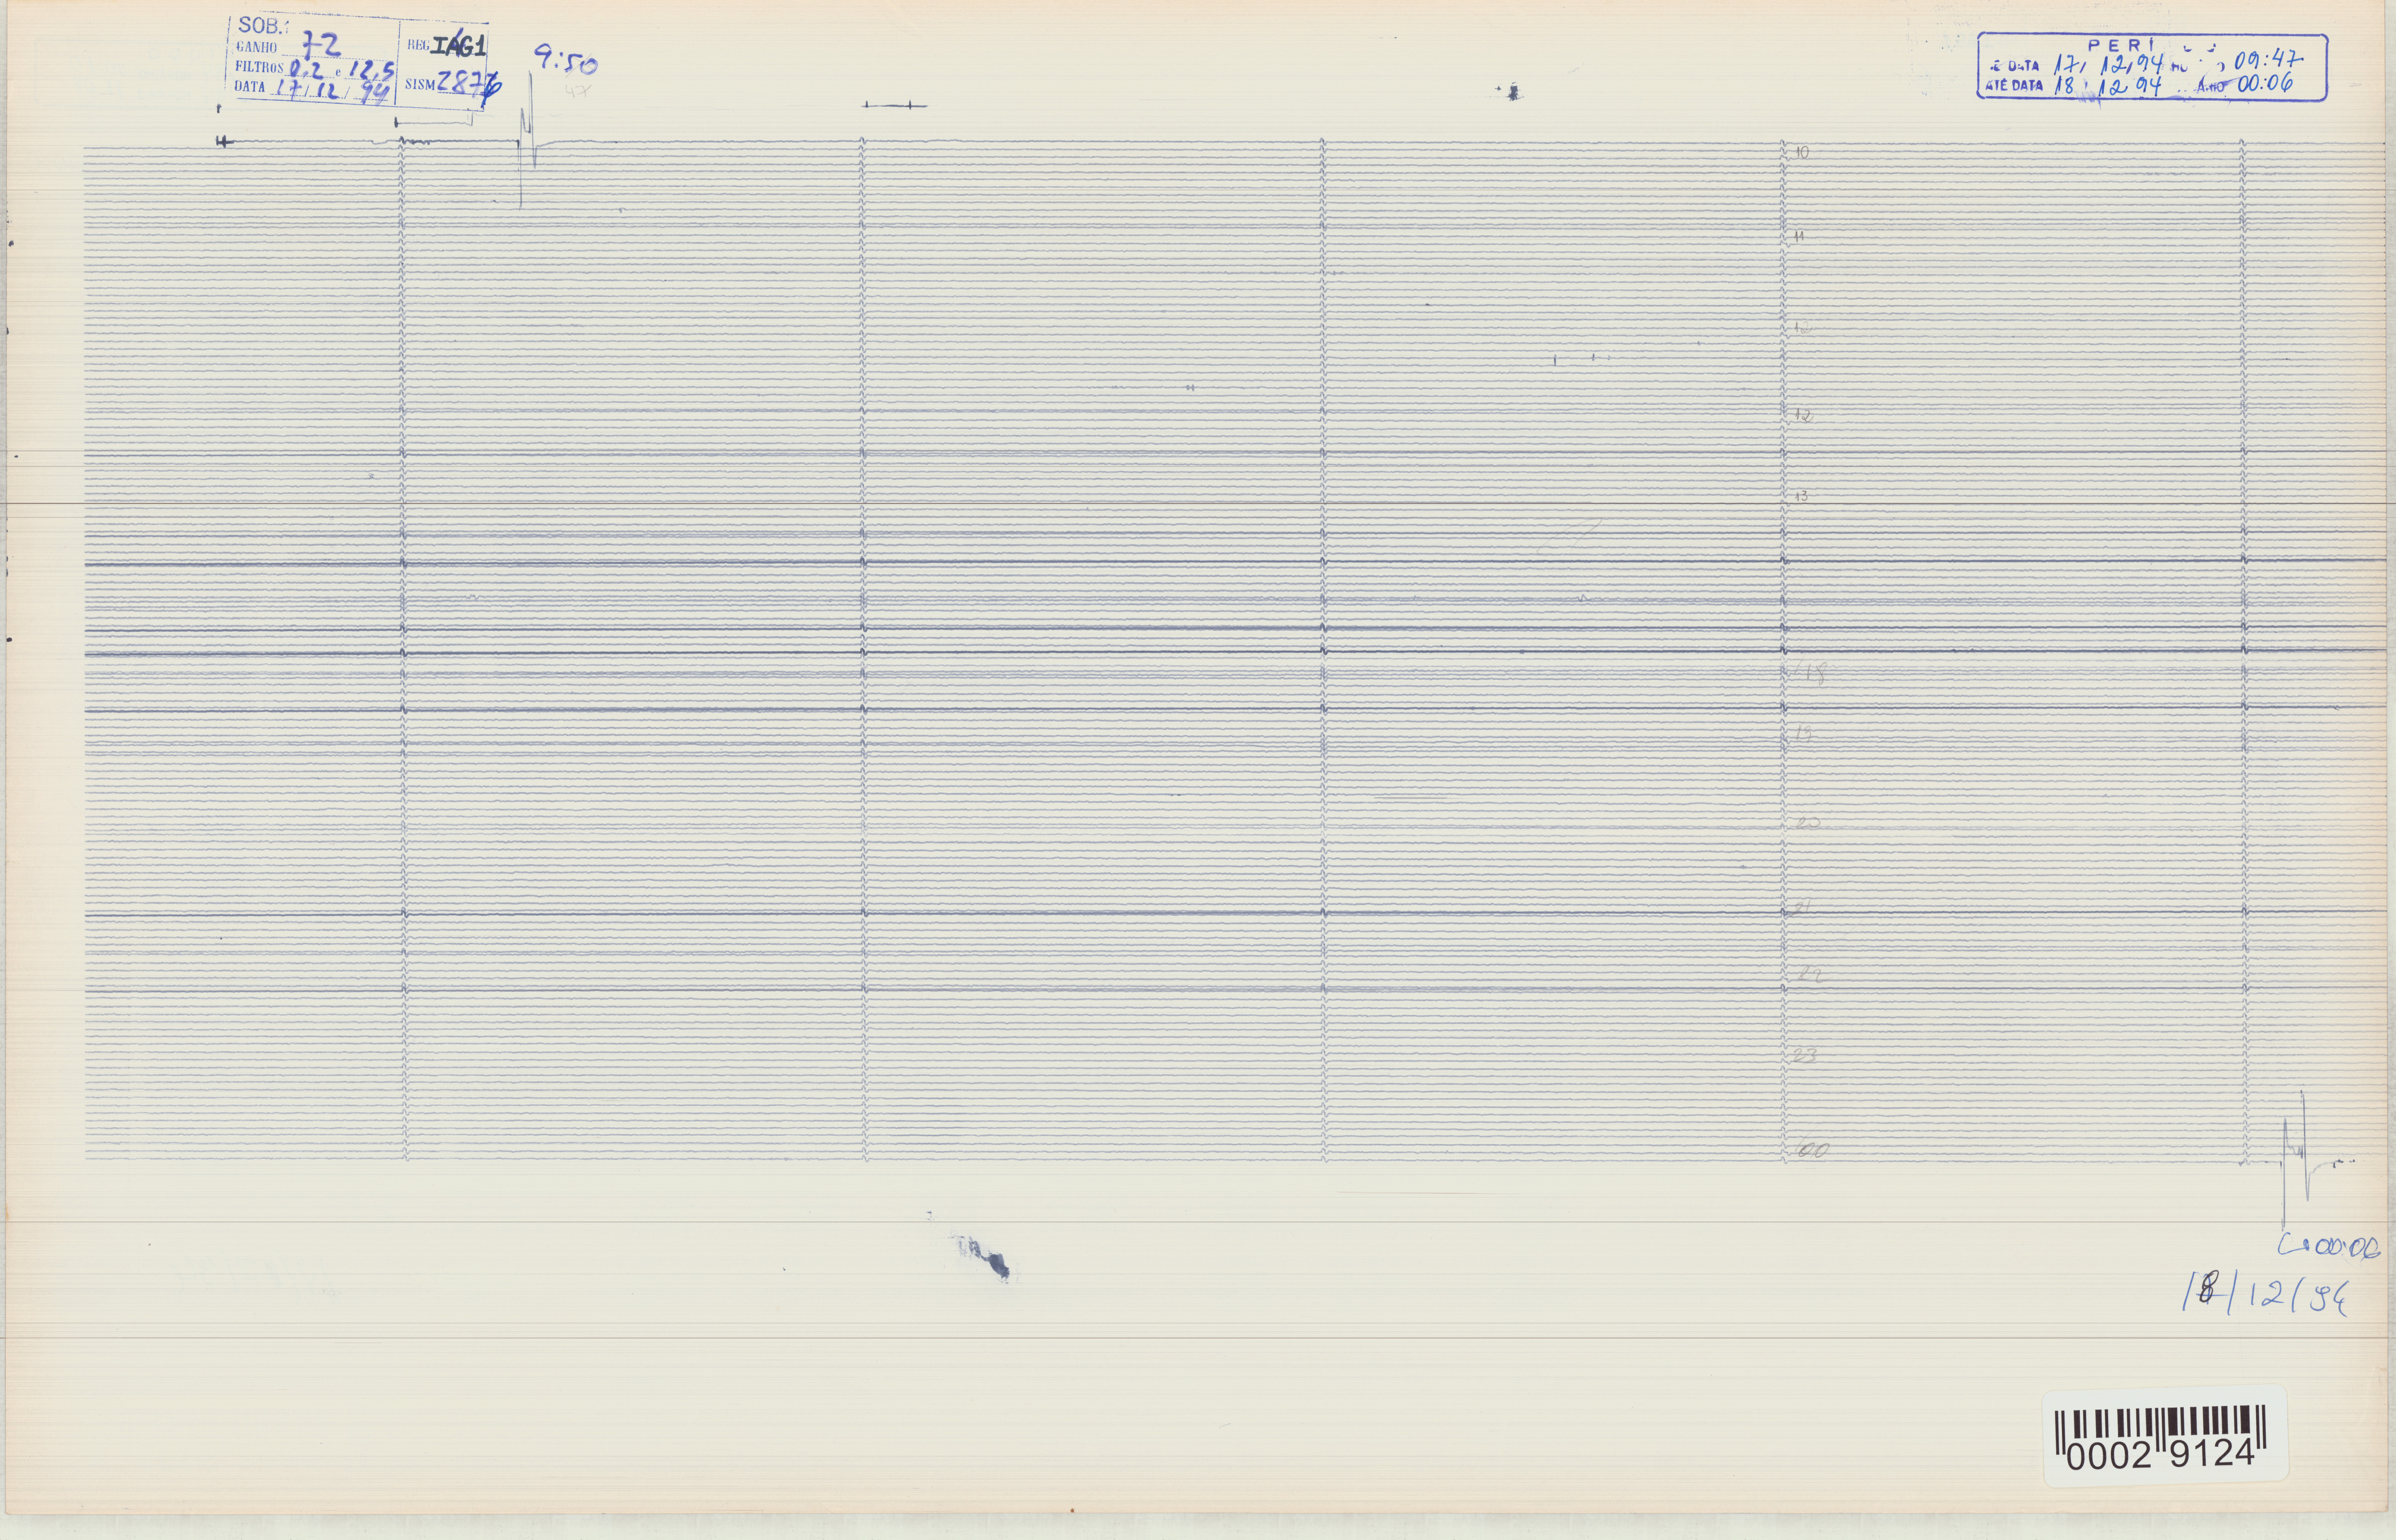The width and height of the screenshot is (2396, 1540).
Task: Click the "IAG1" register code
Action: click(458, 46)
